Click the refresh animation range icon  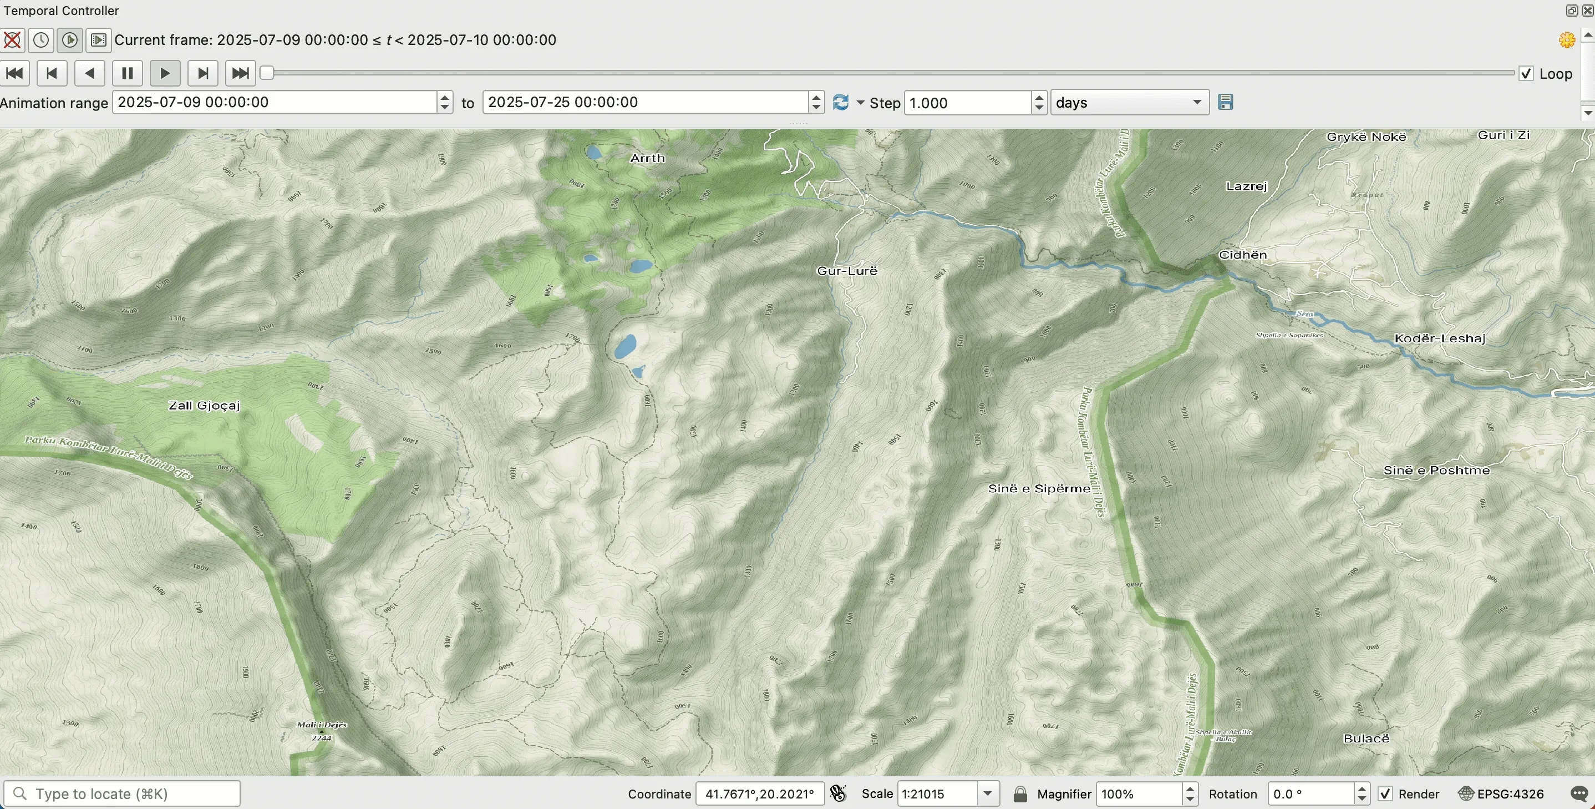click(840, 102)
